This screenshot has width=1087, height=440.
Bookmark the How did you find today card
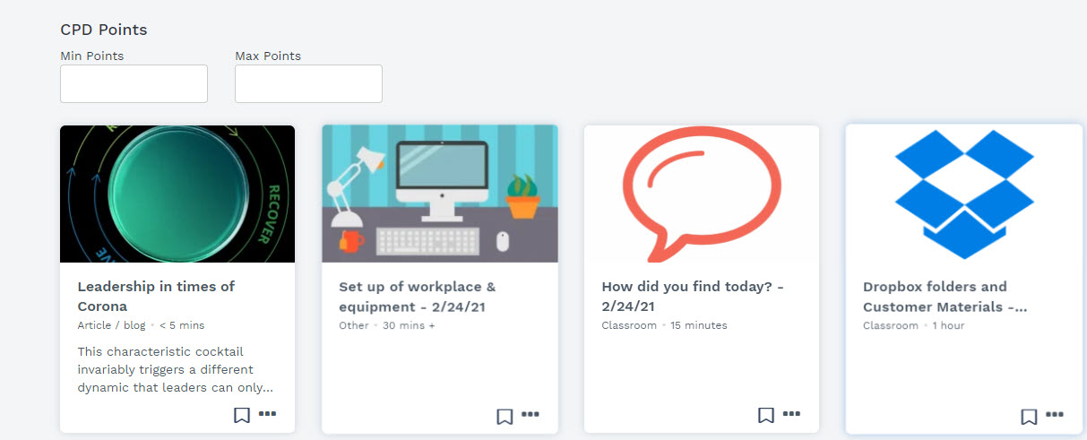point(766,415)
